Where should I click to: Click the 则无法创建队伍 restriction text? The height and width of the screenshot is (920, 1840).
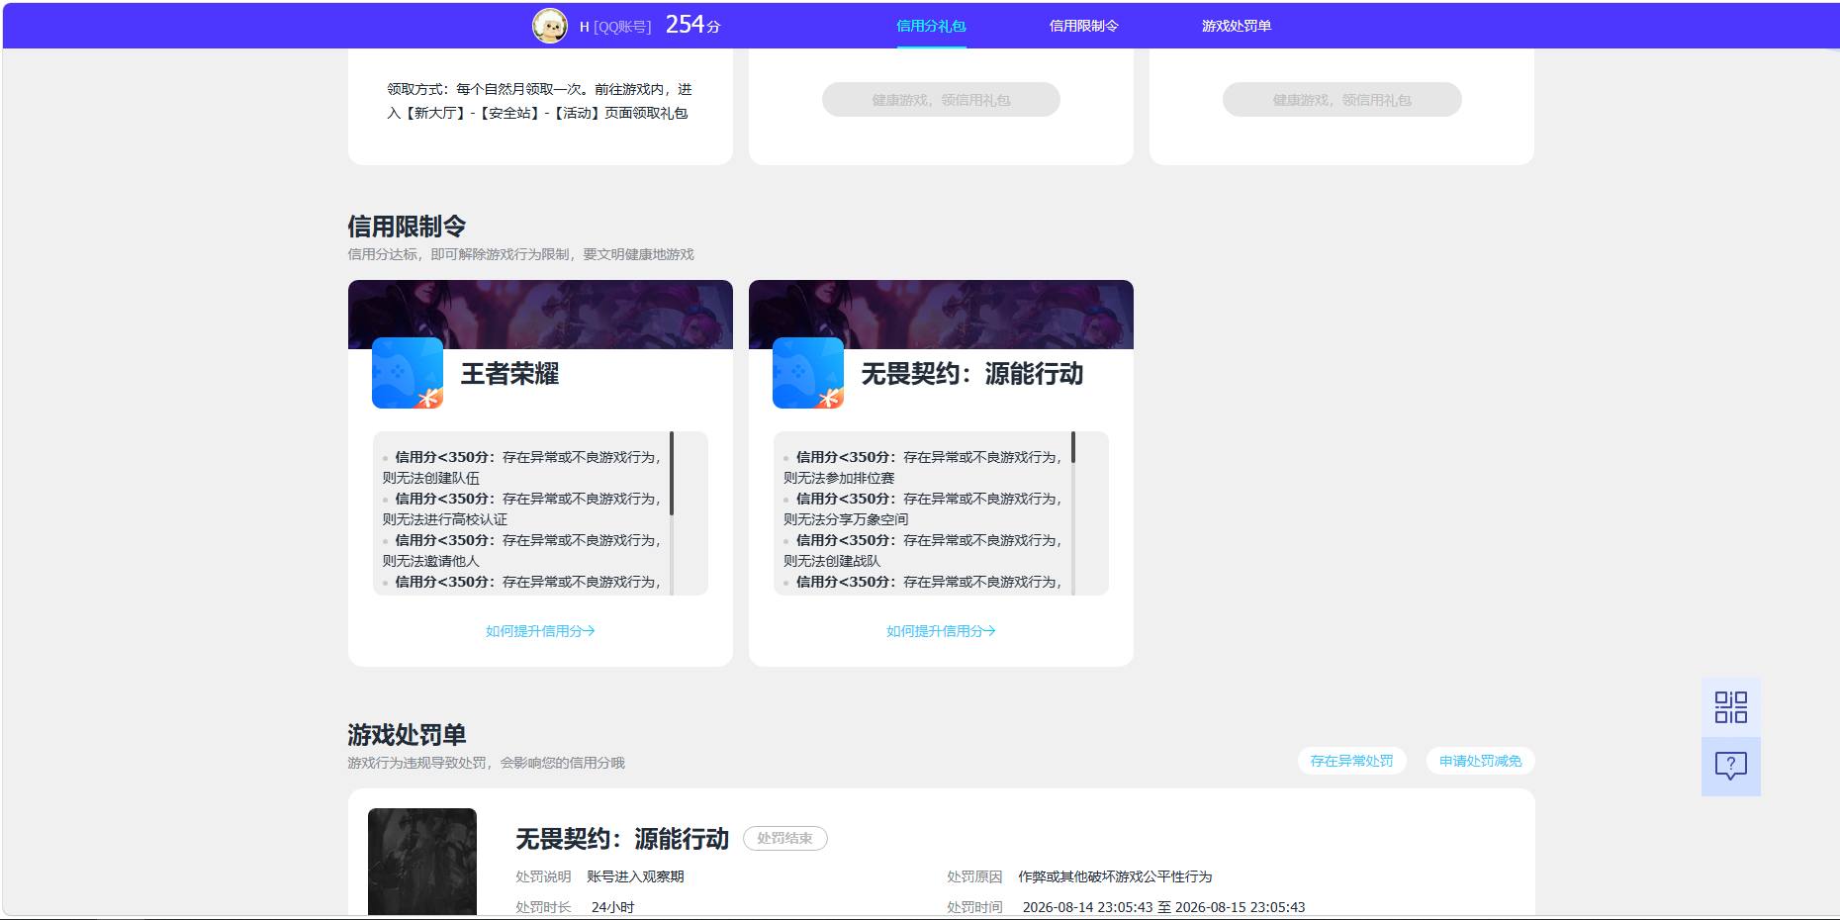(x=431, y=478)
